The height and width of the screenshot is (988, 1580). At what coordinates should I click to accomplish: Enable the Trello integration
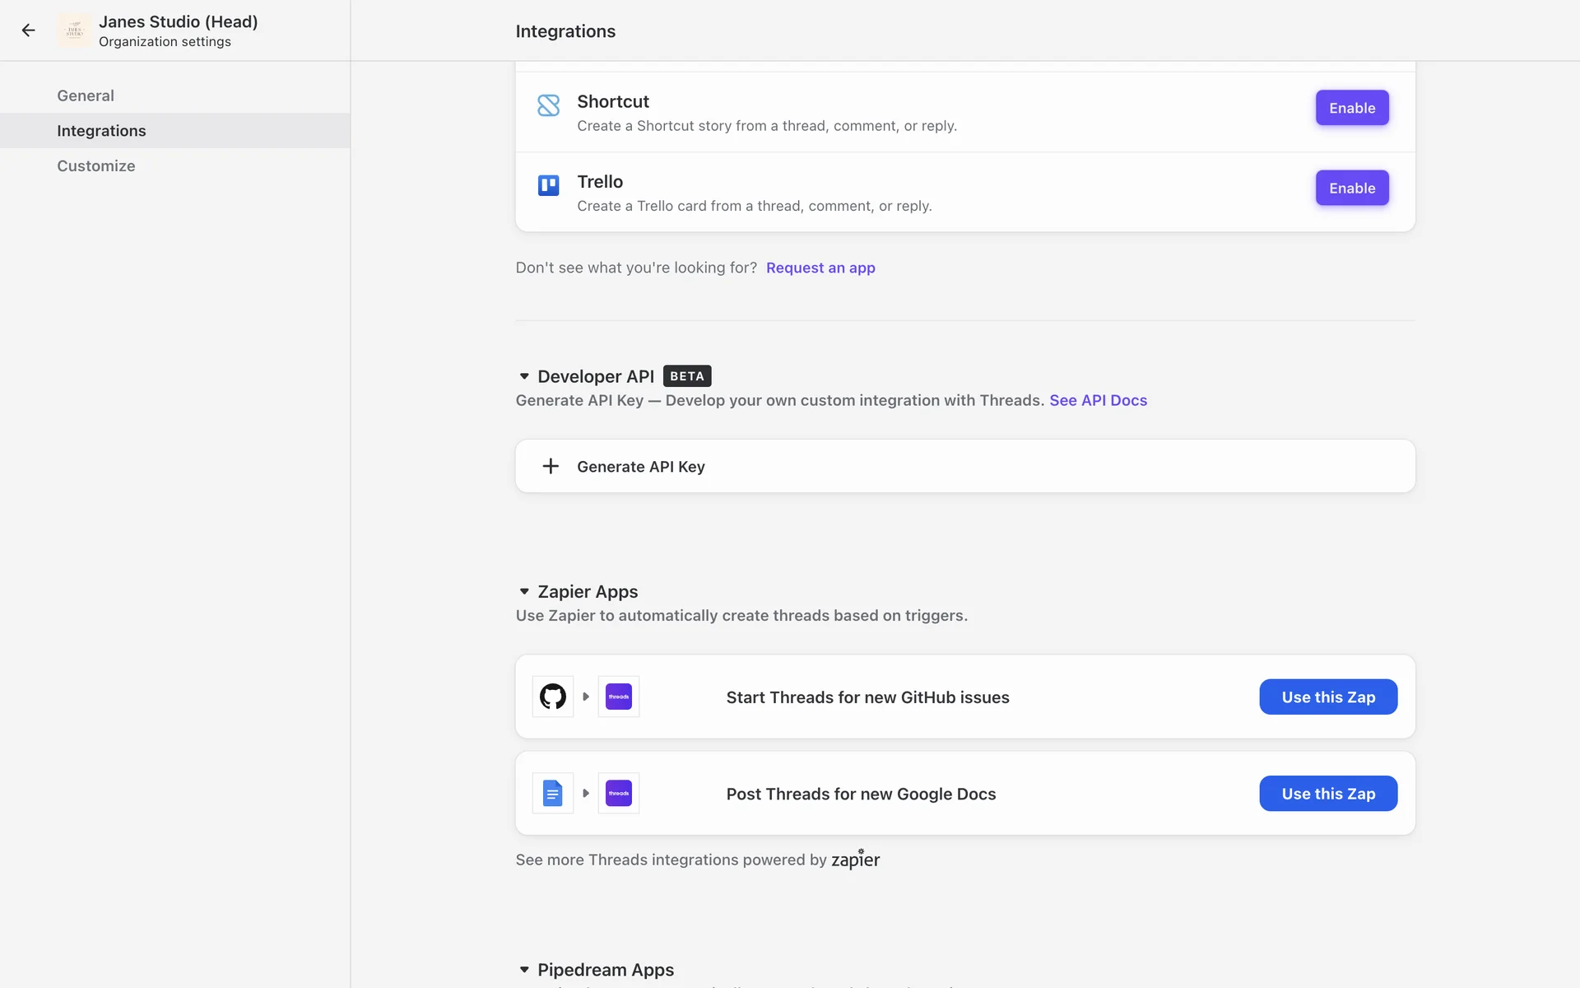tap(1351, 188)
